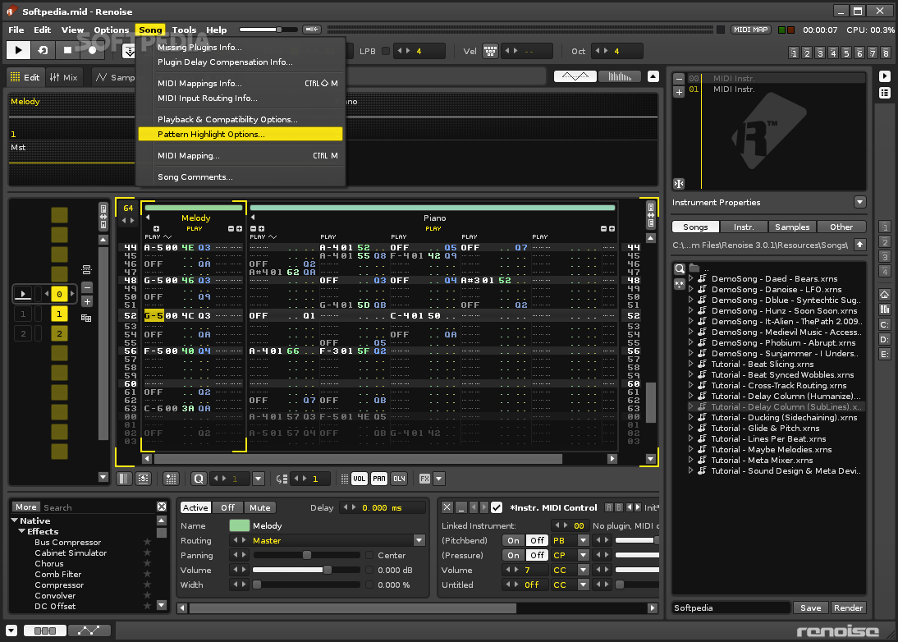This screenshot has width=898, height=642.
Task: Select the Songs browser tab
Action: [x=695, y=227]
